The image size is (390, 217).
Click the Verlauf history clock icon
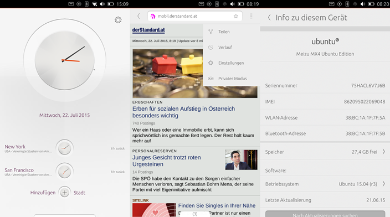pyautogui.click(x=211, y=47)
